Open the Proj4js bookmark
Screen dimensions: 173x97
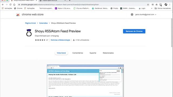point(114,8)
